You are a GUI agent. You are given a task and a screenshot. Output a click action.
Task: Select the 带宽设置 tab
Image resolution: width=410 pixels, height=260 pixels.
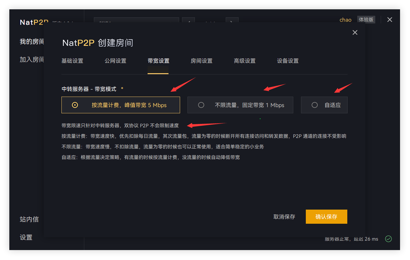(x=158, y=61)
